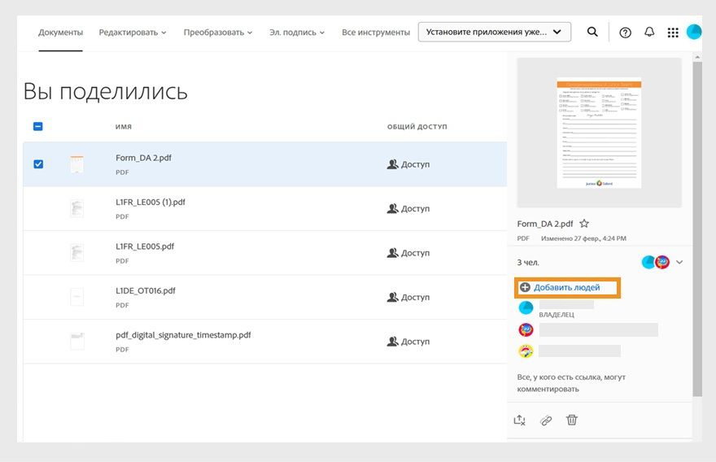
Task: Click the Form_DA 2.pdf name in list
Action: 143,158
